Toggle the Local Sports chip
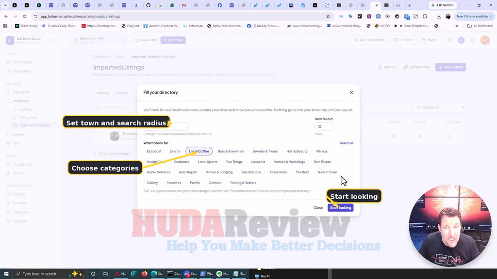497x279 pixels. [208, 162]
